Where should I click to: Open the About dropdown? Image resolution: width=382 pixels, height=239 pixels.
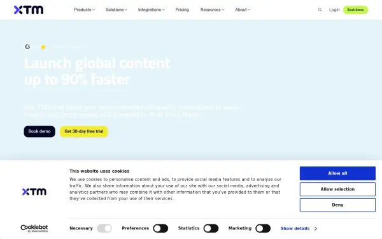click(243, 10)
